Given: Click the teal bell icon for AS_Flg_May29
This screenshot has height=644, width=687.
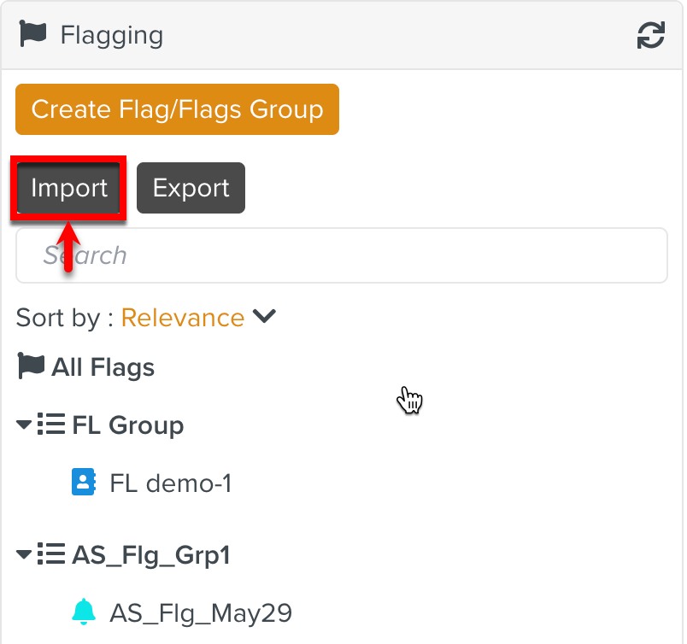Looking at the screenshot, I should 84,612.
